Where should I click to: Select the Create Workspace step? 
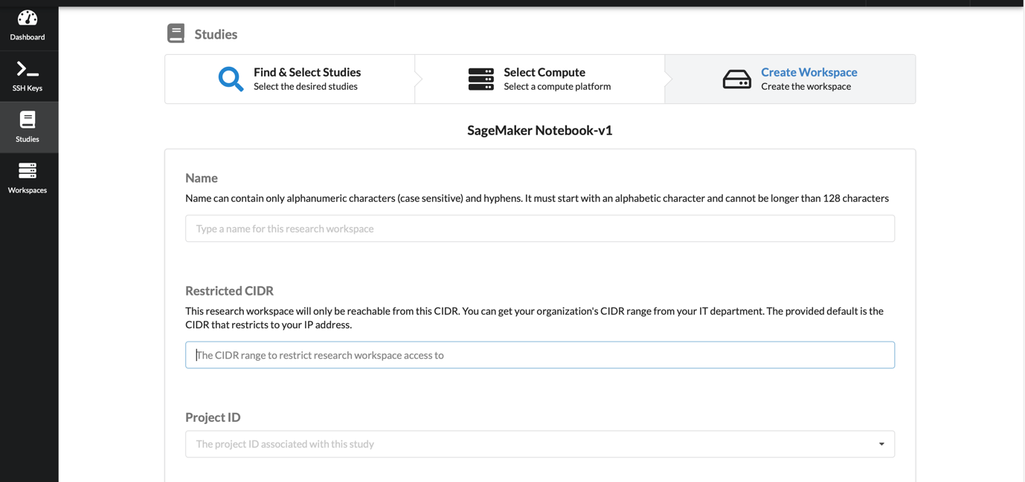[790, 79]
